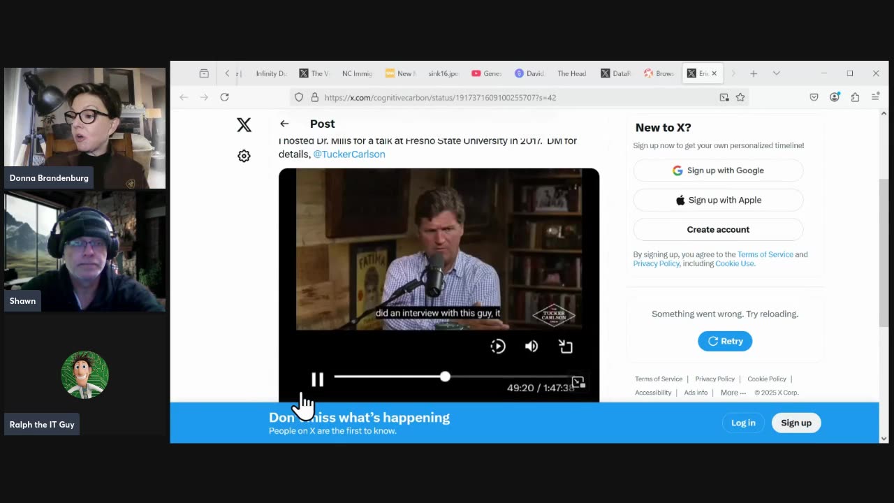Click the tab-strip scroll-right arrow
This screenshot has height=503, width=894.
coord(733,73)
